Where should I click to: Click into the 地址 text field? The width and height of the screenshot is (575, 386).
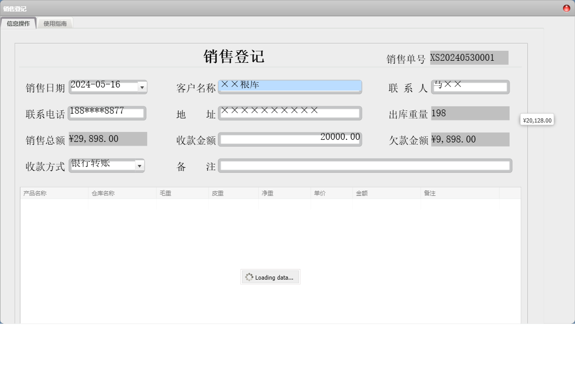[x=290, y=113]
